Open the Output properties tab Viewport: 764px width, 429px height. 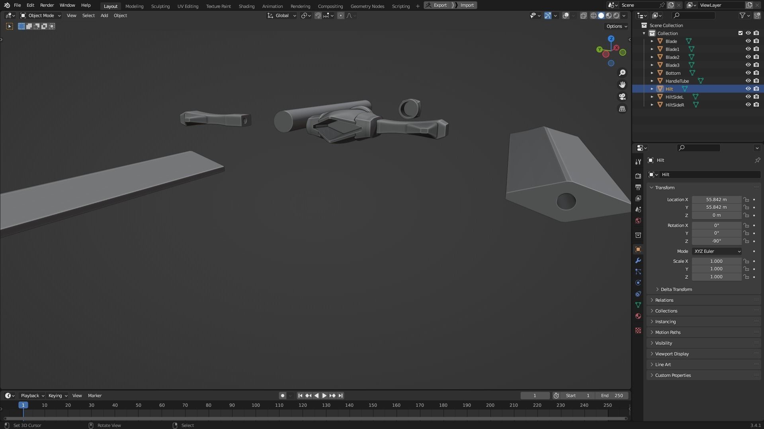[x=638, y=187]
